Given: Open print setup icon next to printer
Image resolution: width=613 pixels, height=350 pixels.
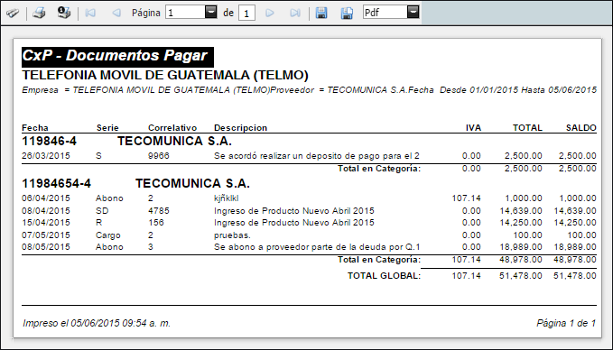Looking at the screenshot, I should pos(64,13).
